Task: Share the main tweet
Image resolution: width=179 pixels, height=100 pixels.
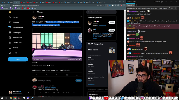Action: tap(77, 74)
